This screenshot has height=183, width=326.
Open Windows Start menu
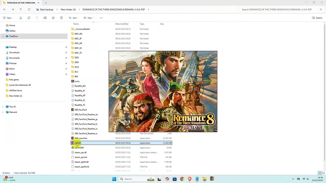click(114, 179)
